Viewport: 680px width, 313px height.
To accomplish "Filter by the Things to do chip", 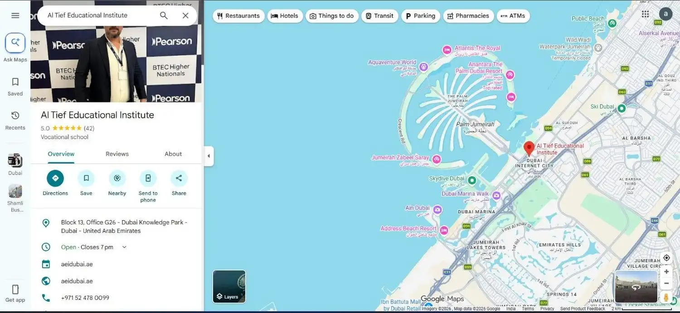I will tap(332, 16).
